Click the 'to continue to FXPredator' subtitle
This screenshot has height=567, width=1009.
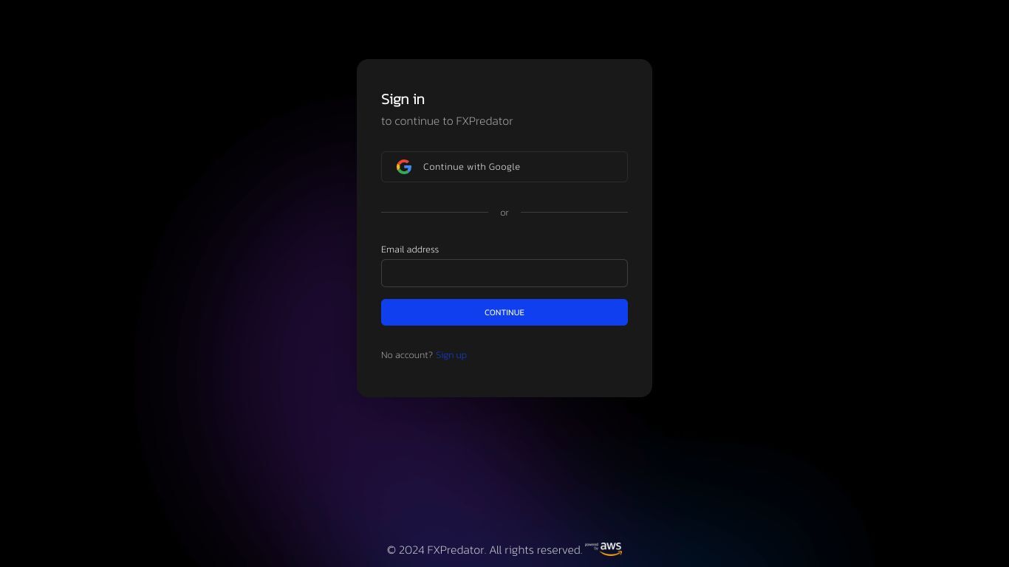tap(447, 121)
